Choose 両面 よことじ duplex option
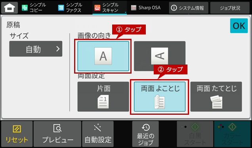This screenshot has width=252, height=148. click(160, 97)
